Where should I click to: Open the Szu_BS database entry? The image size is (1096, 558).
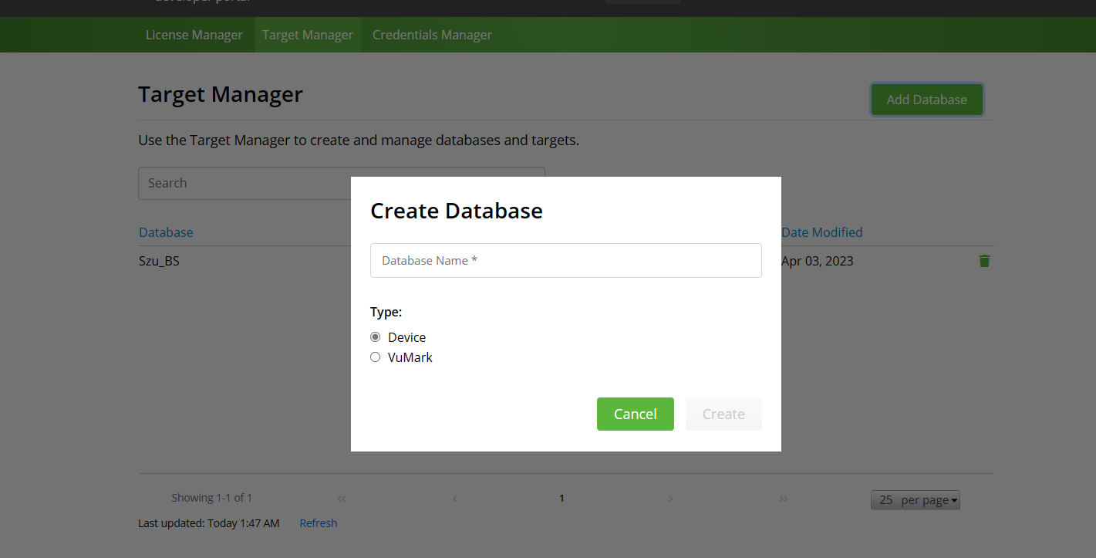pyautogui.click(x=159, y=261)
